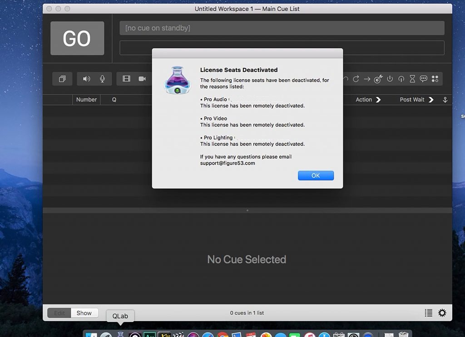The height and width of the screenshot is (337, 465).
Task: Add a new Audio cue
Action: point(86,79)
